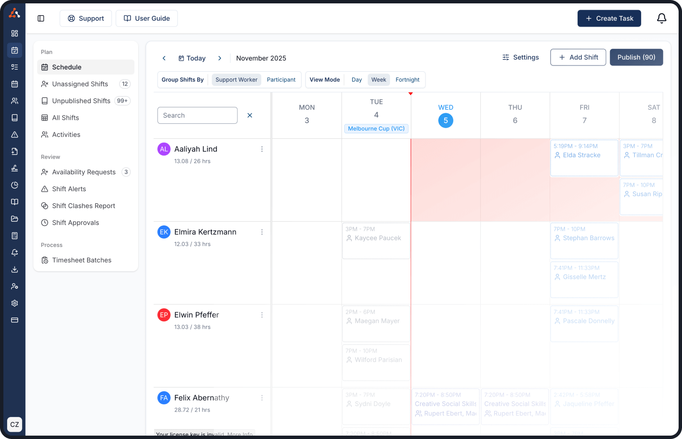Go to Timesheet Batches
Image resolution: width=682 pixels, height=439 pixels.
point(82,260)
